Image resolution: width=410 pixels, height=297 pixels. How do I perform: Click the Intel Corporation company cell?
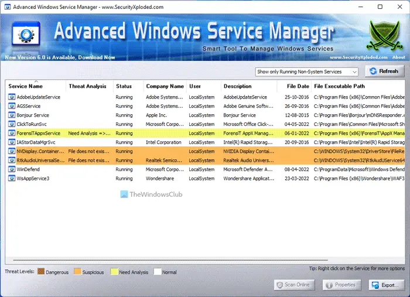(163, 142)
